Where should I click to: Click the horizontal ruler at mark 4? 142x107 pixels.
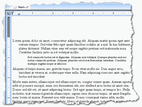point(93,13)
